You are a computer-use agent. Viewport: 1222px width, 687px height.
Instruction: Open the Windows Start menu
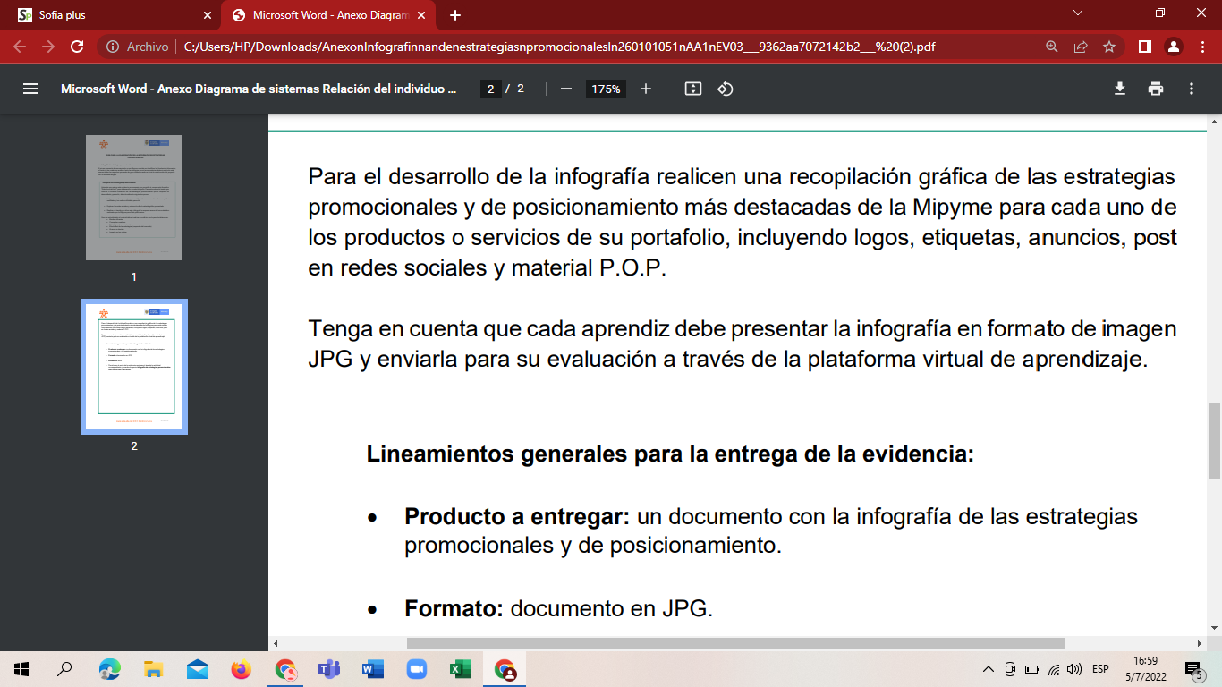(21, 669)
